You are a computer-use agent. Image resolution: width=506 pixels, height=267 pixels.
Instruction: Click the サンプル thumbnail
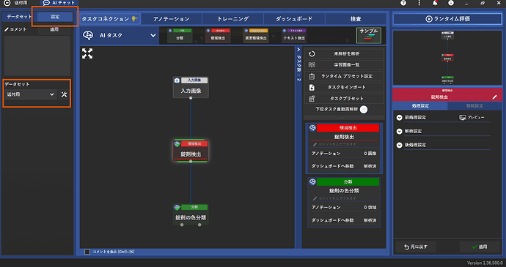click(369, 35)
